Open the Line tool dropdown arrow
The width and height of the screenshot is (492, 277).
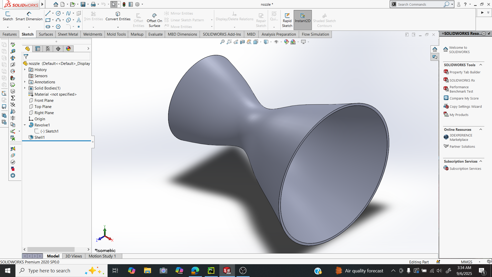click(53, 13)
